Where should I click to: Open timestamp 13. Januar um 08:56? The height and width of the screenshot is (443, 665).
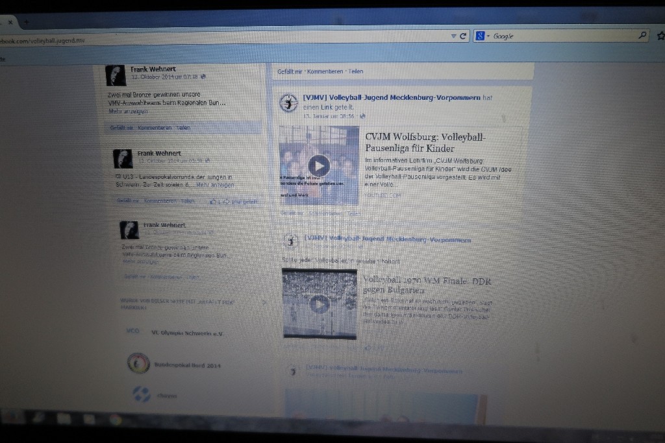coord(329,116)
